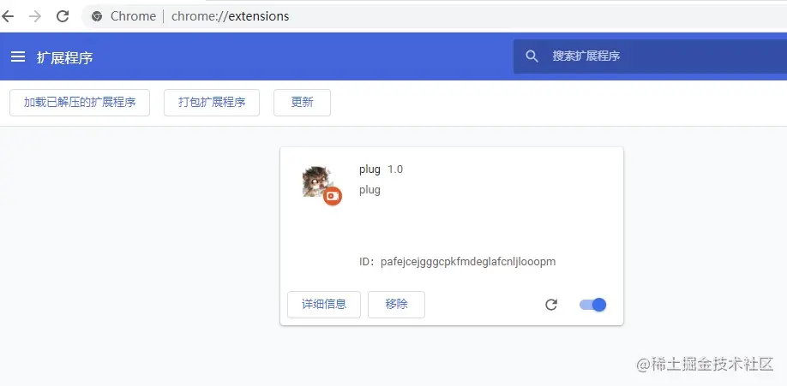This screenshot has width=787, height=386.
Task: Click the 更新 button
Action: pyautogui.click(x=302, y=103)
